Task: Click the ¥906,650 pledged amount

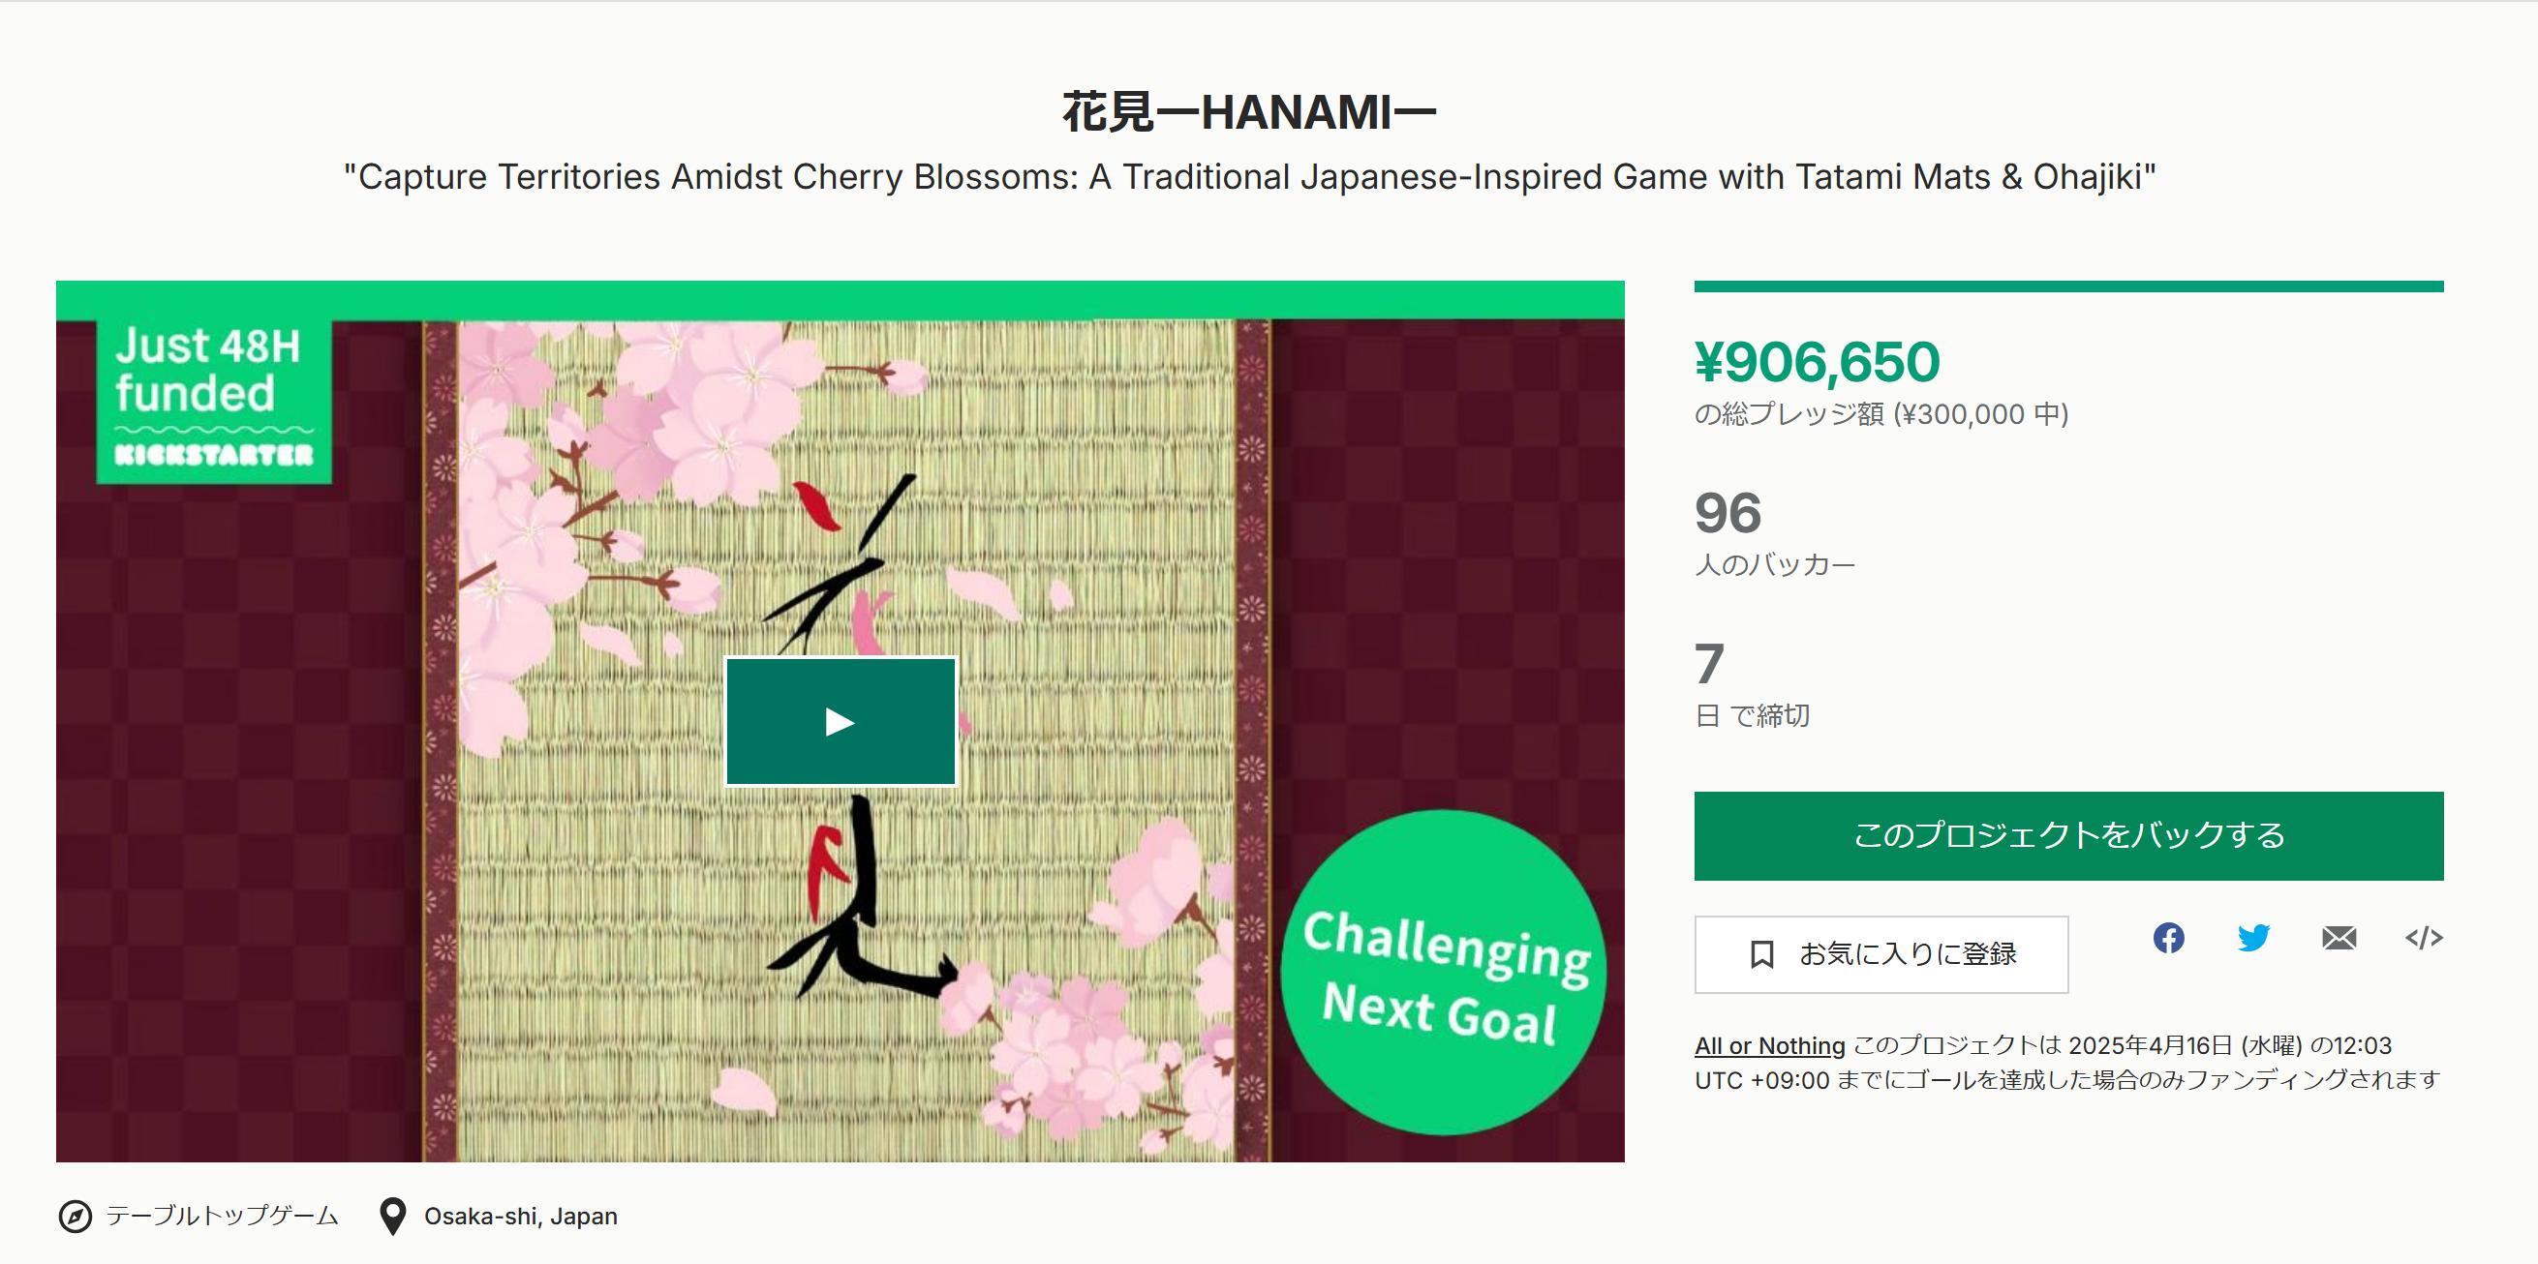Action: (x=1817, y=361)
